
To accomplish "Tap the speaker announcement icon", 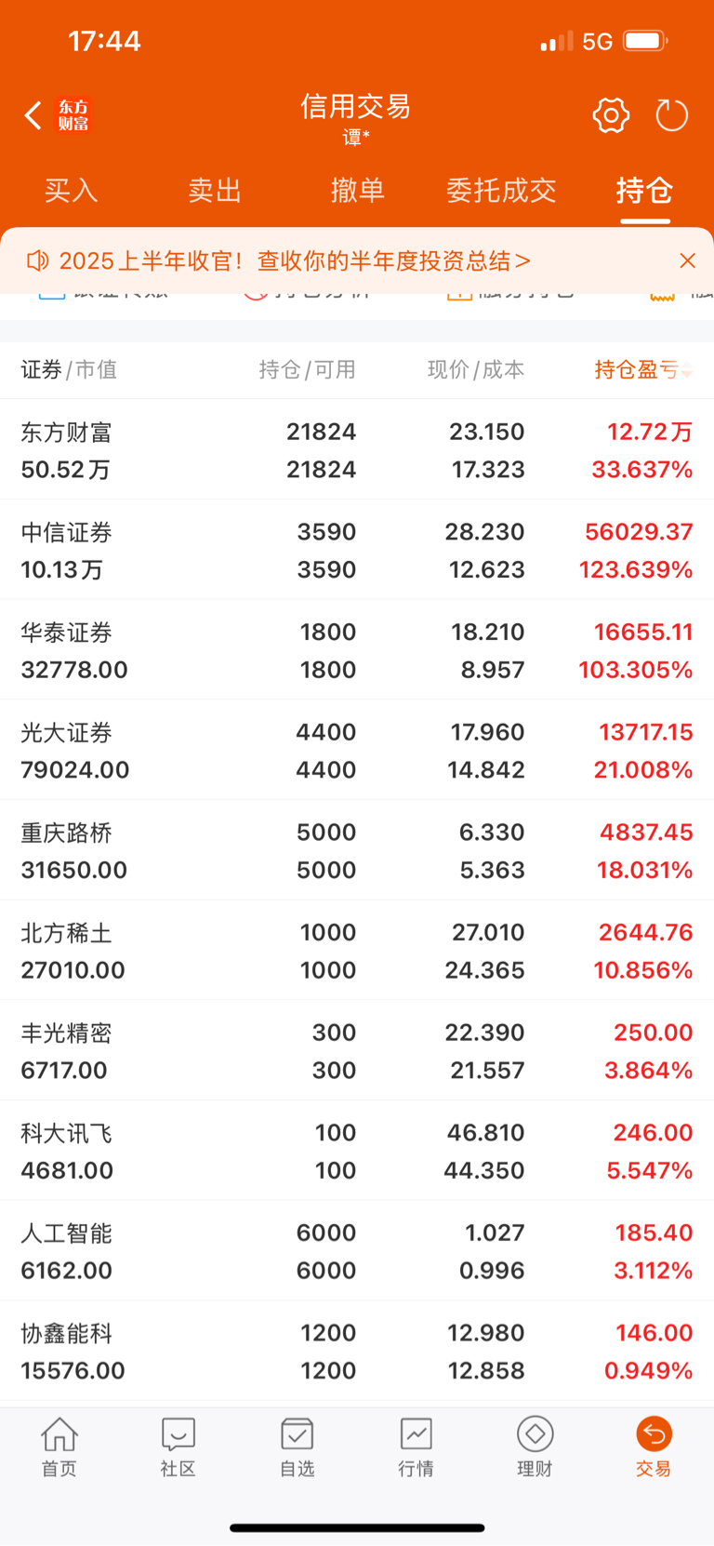I will coord(37,260).
